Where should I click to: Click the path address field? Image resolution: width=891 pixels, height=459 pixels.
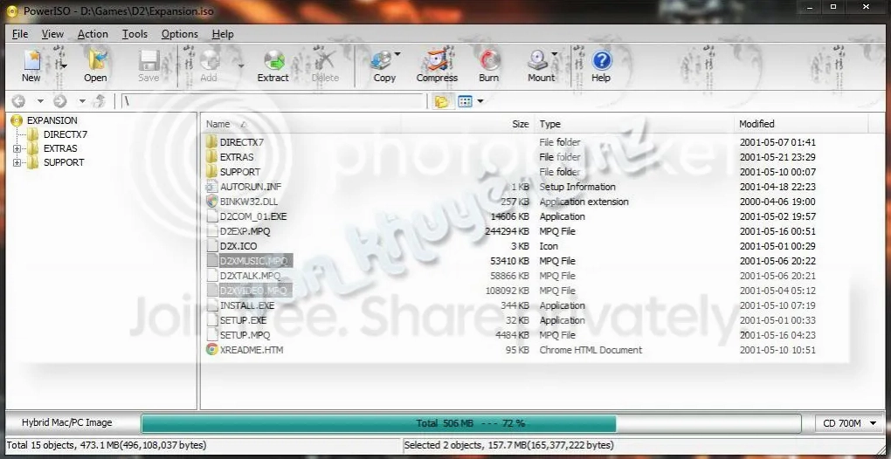pos(274,101)
